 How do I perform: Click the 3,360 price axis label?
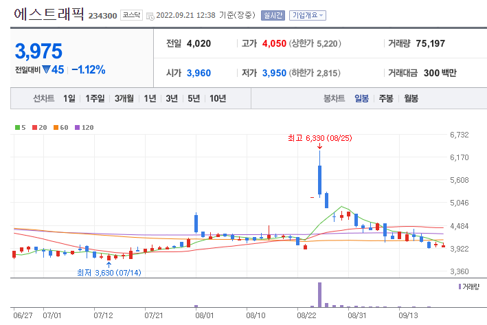tap(460, 271)
